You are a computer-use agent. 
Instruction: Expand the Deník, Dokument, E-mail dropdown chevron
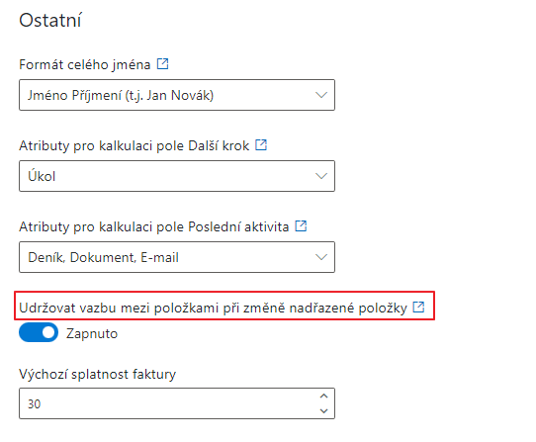pos(321,257)
